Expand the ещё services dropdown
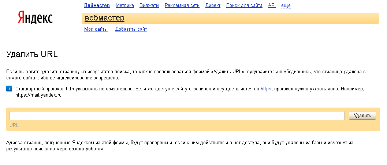 (286, 5)
